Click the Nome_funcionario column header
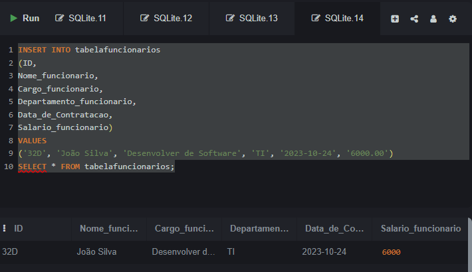Image resolution: width=472 pixels, height=272 pixels. (108, 228)
